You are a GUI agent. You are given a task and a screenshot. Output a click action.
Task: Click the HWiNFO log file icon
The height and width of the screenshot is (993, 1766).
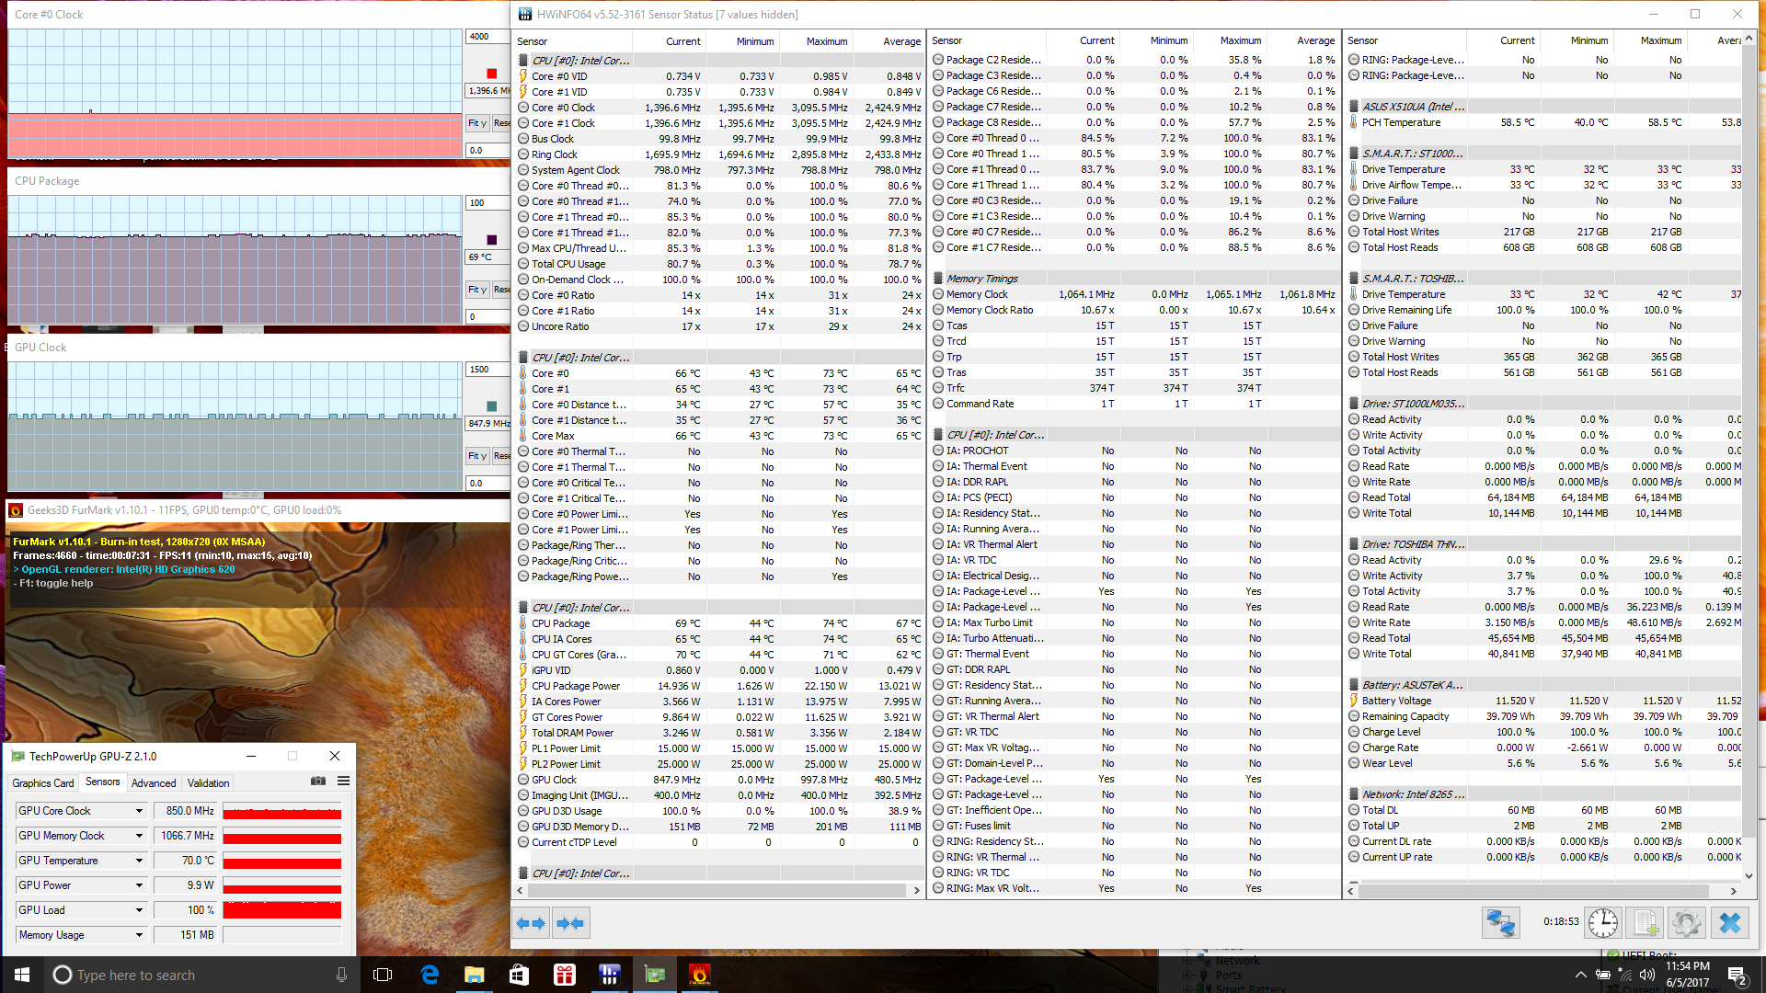tap(1646, 922)
